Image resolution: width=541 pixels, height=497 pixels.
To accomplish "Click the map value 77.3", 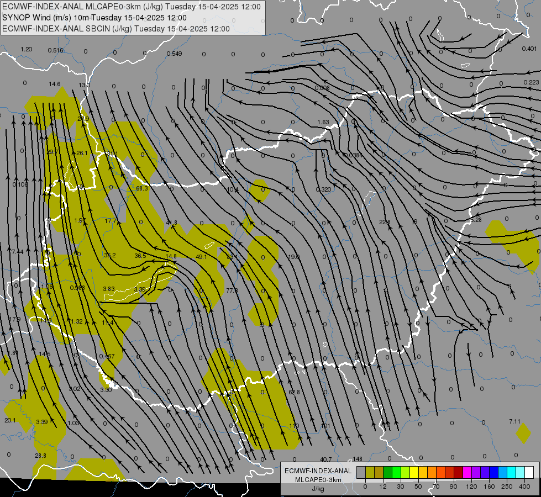I will coord(232,291).
